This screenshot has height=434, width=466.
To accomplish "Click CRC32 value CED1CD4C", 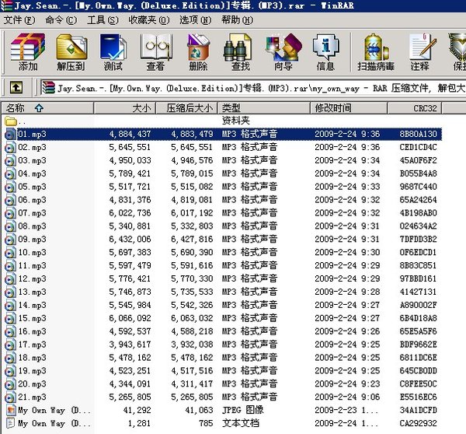I will 418,147.
